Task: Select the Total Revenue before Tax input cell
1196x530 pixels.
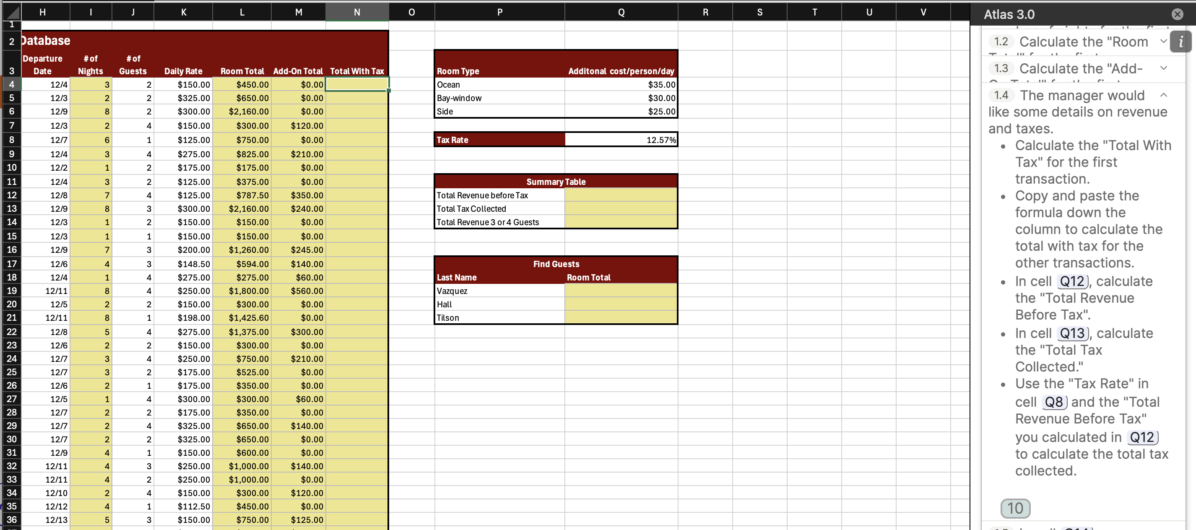Action: tap(621, 195)
